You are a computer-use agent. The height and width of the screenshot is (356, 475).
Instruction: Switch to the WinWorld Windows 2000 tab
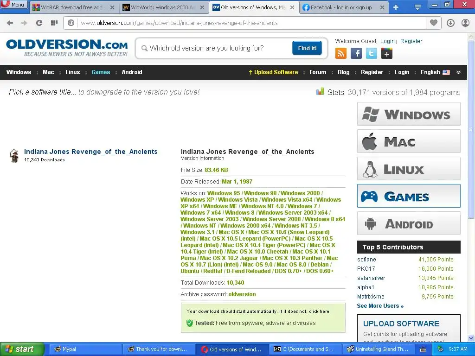[164, 7]
